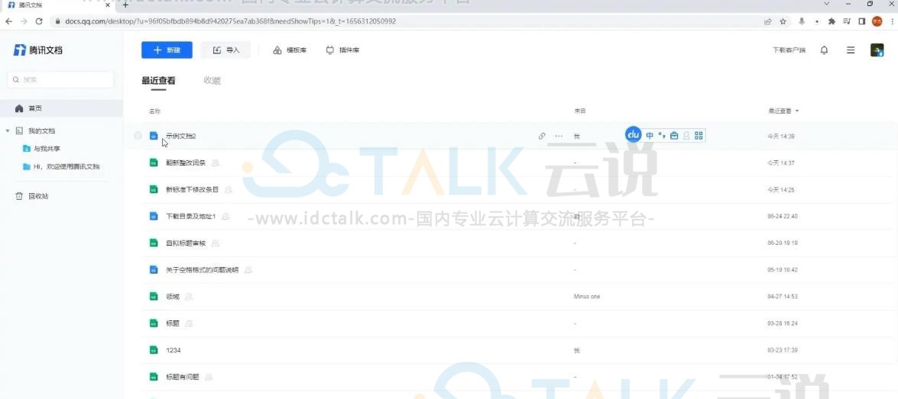Image resolution: width=898 pixels, height=399 pixels.
Task: Click the shared-people icon beside 关于空格格式的问题说明
Action: (248, 269)
